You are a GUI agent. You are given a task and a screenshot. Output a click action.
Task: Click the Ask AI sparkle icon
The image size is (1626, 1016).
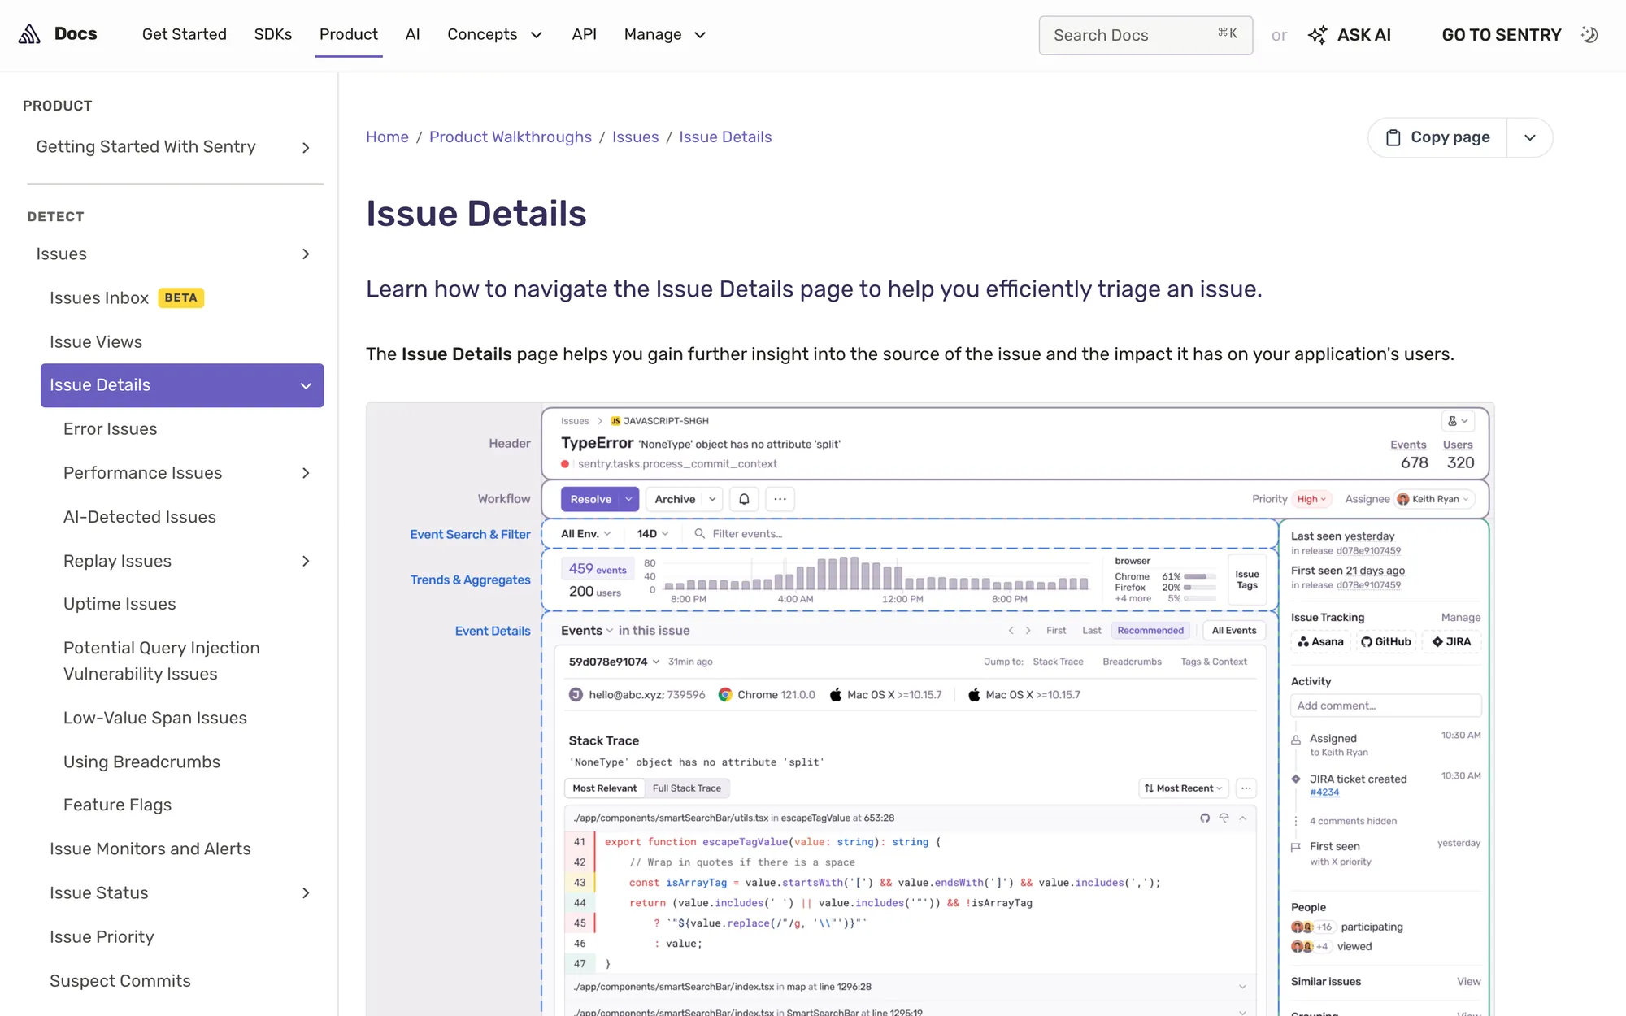1317,35
